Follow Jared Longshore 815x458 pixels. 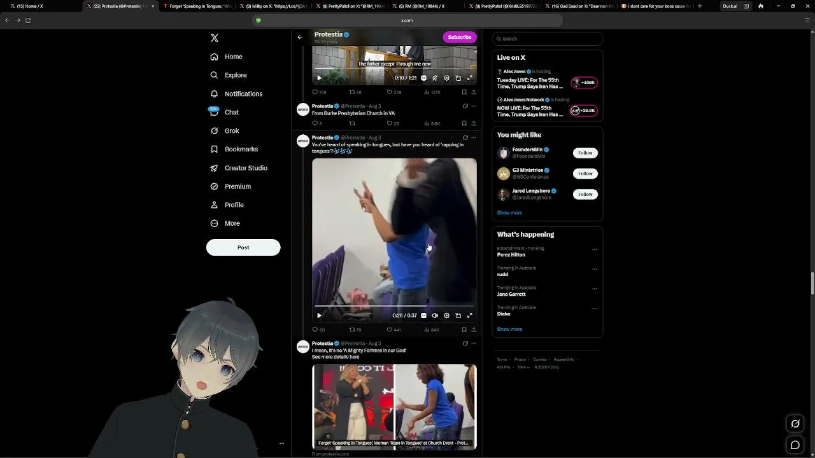tap(585, 194)
